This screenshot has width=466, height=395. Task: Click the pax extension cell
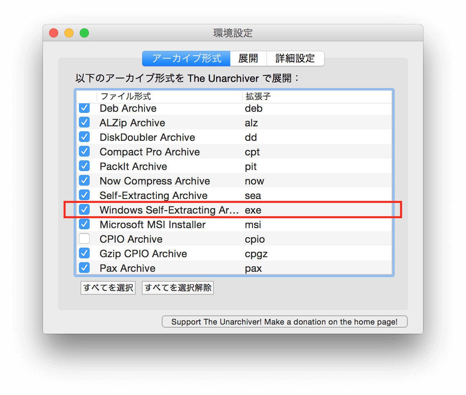[253, 269]
